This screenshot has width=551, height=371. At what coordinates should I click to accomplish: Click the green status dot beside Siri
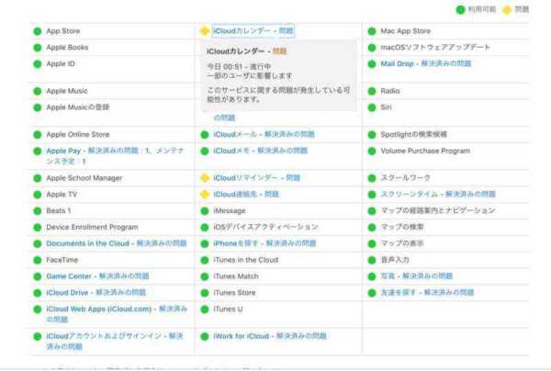[372, 107]
